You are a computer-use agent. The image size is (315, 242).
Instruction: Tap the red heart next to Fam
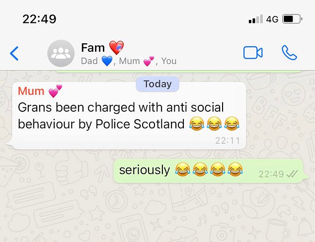pos(116,48)
